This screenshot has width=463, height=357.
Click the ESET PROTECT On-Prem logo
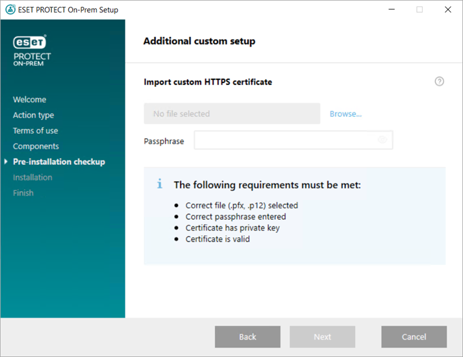coord(31,51)
